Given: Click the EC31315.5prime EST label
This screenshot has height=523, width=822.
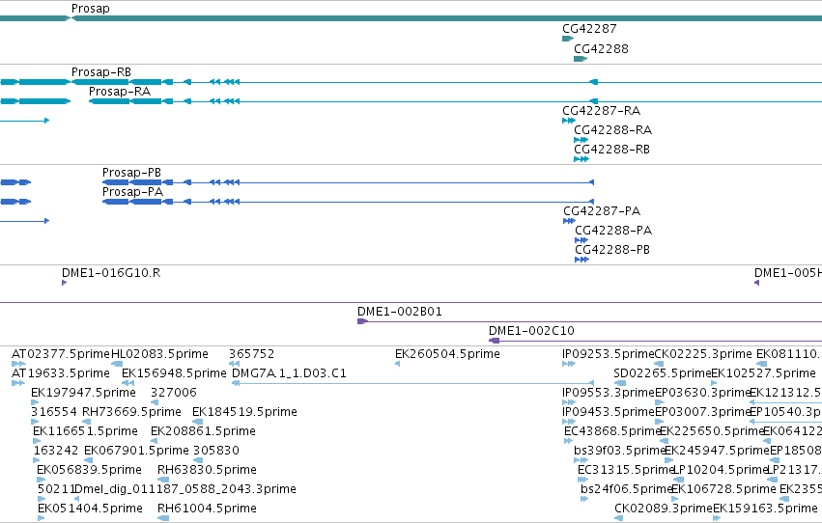Looking at the screenshot, I should click(625, 470).
